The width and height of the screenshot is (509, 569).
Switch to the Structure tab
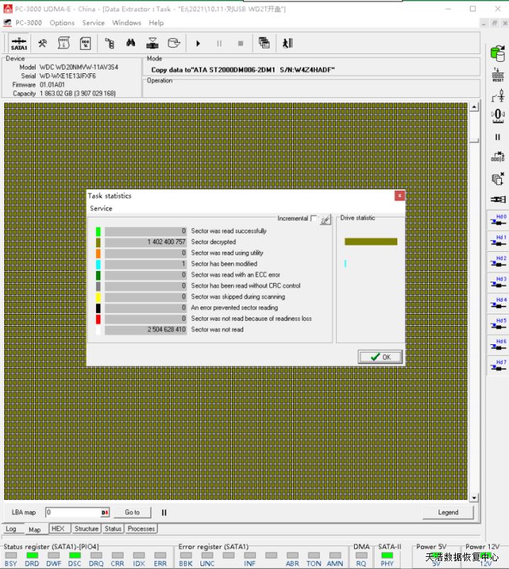[86, 528]
